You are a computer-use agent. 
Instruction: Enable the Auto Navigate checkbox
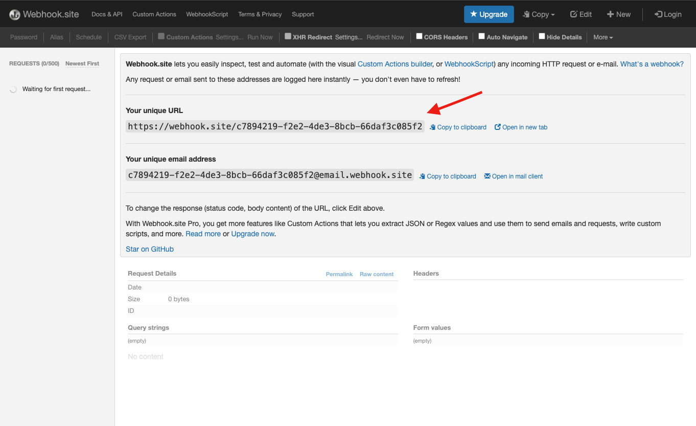pos(482,36)
